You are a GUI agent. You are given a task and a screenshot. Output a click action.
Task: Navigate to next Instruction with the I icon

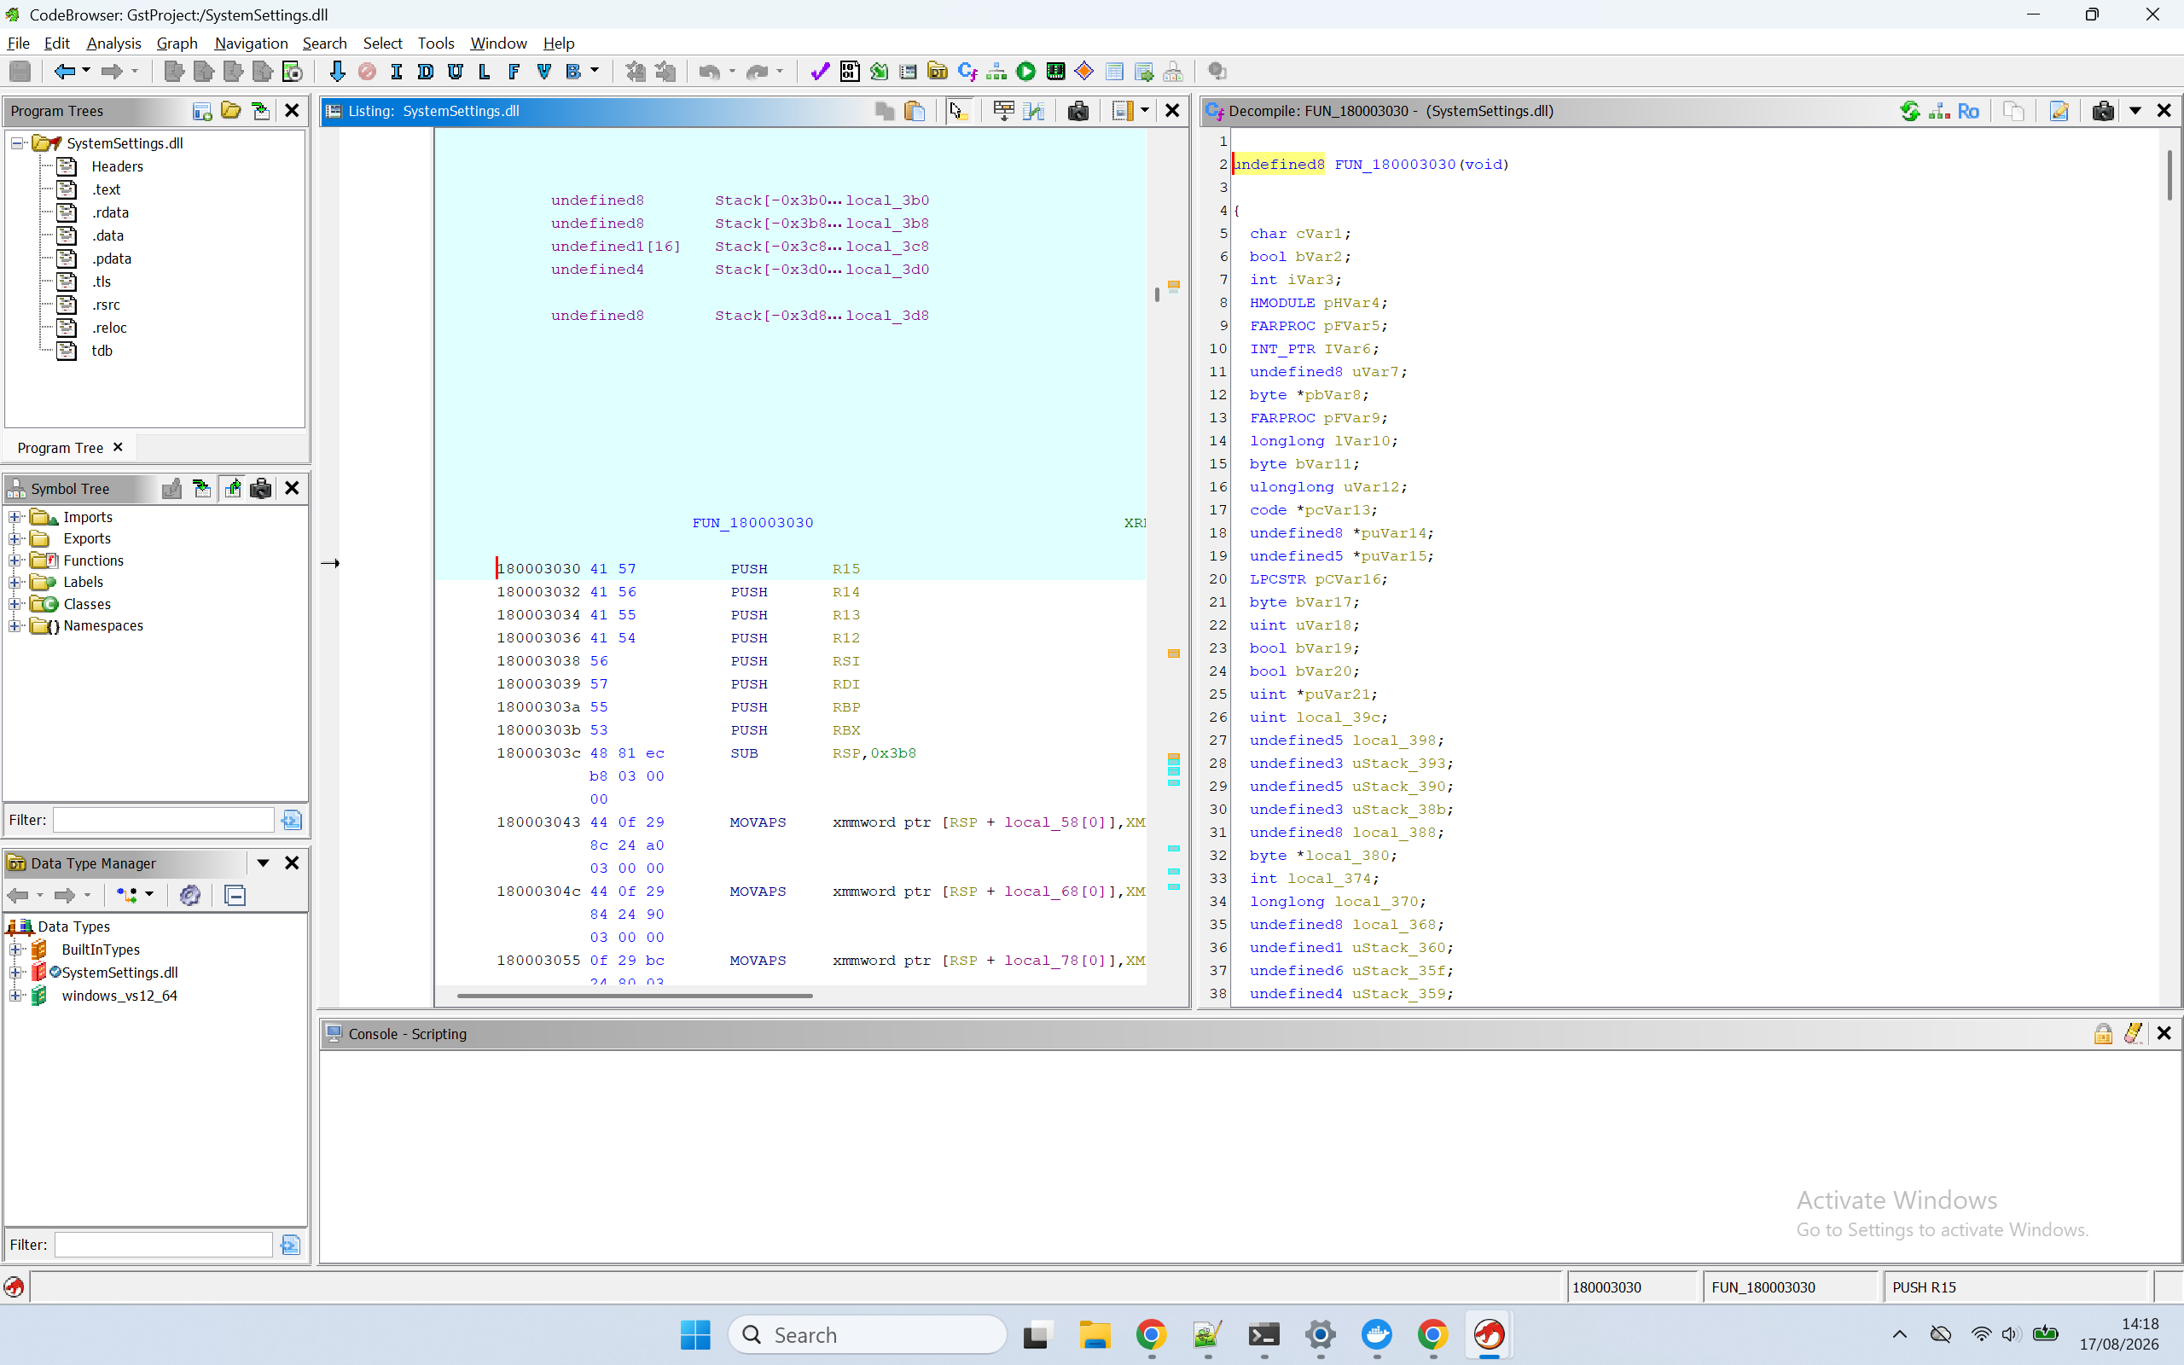[396, 72]
